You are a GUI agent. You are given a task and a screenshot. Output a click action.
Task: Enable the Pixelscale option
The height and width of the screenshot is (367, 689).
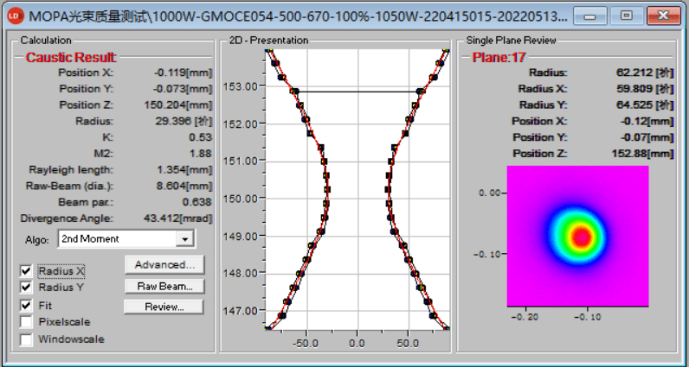tap(26, 322)
